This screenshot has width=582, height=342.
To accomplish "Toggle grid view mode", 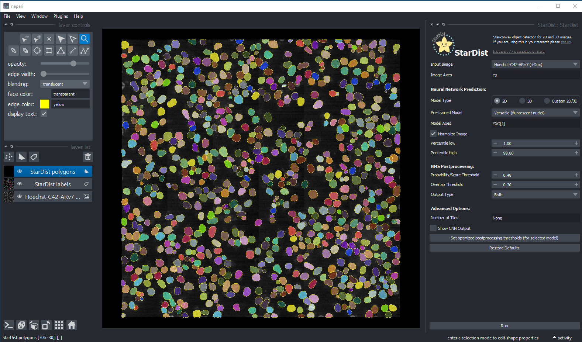I will pos(59,325).
